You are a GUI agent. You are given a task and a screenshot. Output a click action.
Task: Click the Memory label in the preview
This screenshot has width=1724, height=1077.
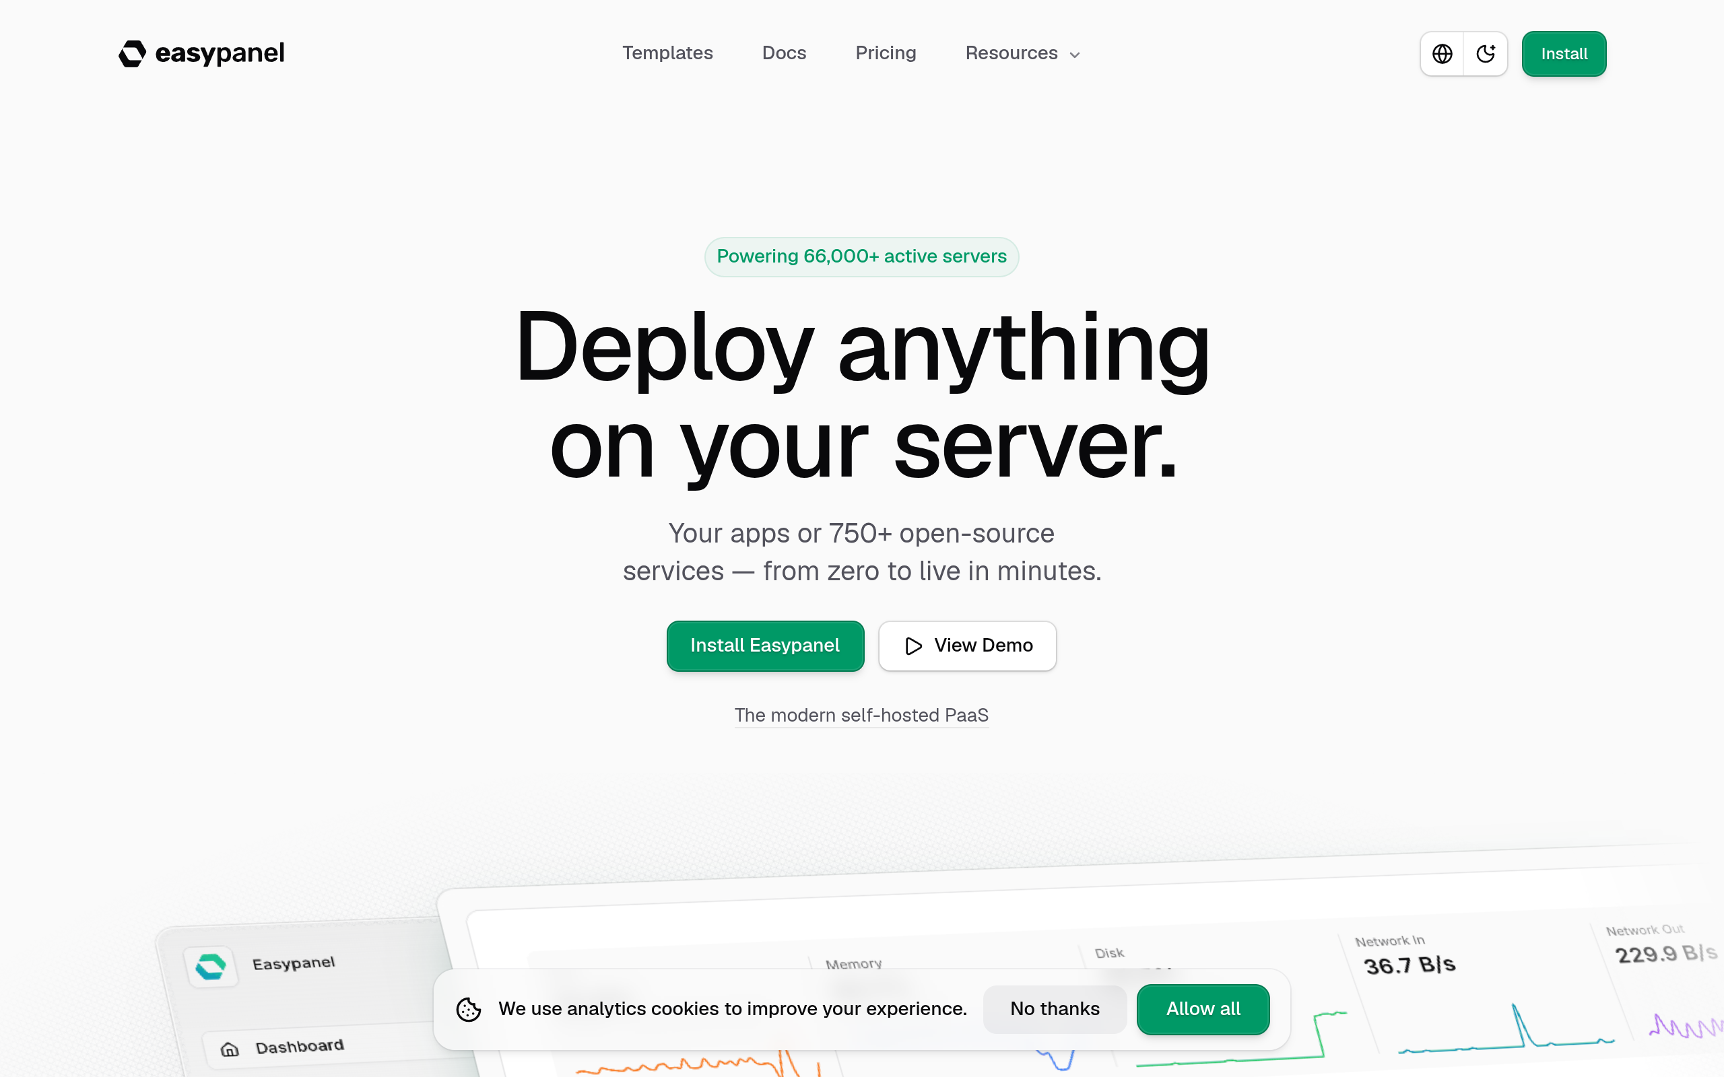(853, 964)
